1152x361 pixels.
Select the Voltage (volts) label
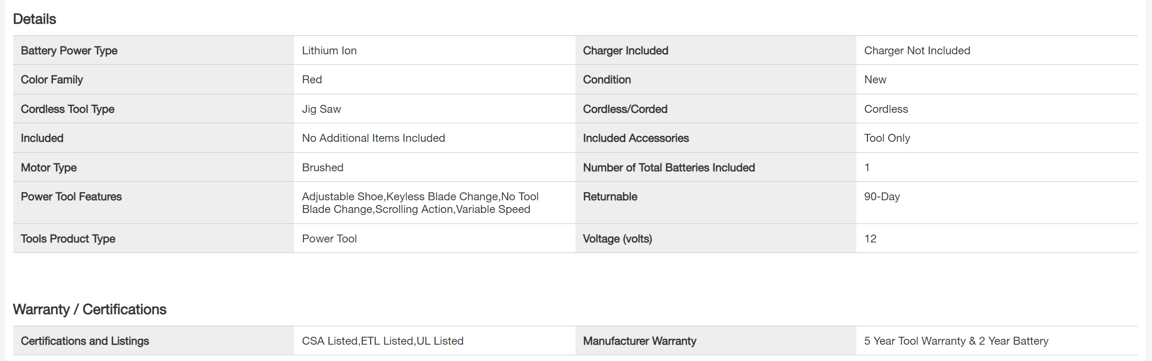(617, 239)
